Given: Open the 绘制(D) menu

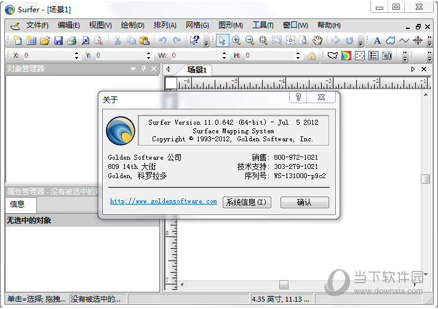Looking at the screenshot, I should [x=132, y=25].
